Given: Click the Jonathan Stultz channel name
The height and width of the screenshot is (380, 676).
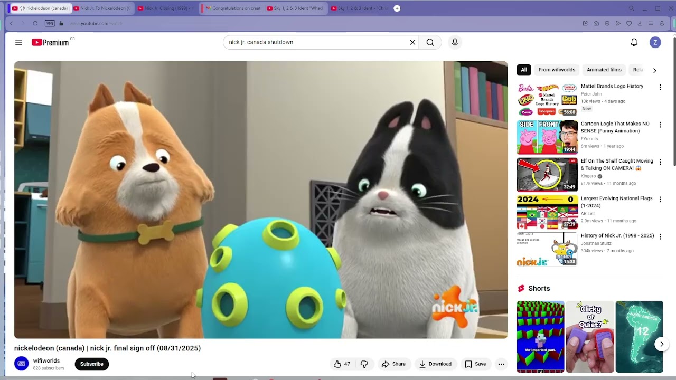Looking at the screenshot, I should [597, 243].
